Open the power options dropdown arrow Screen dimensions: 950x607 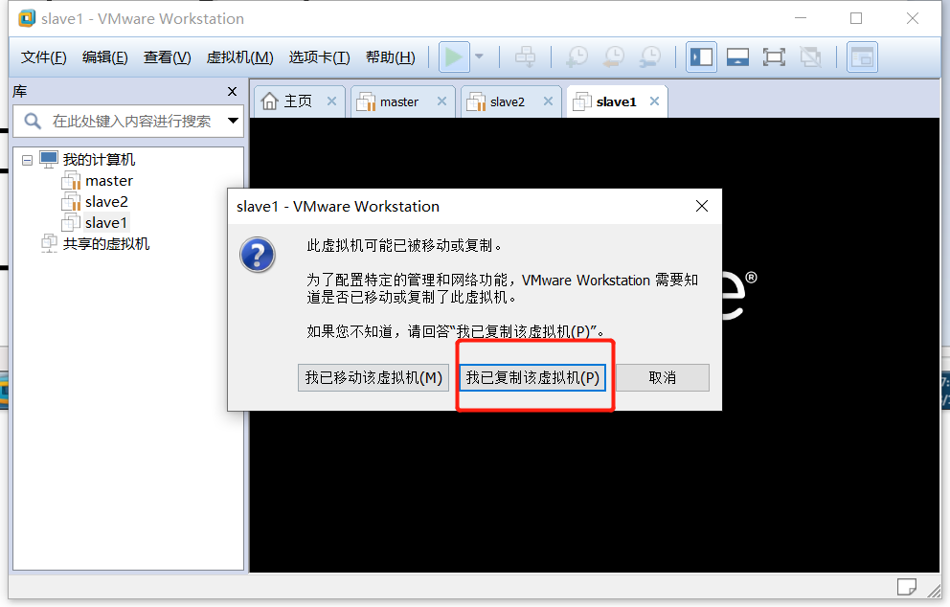(479, 56)
